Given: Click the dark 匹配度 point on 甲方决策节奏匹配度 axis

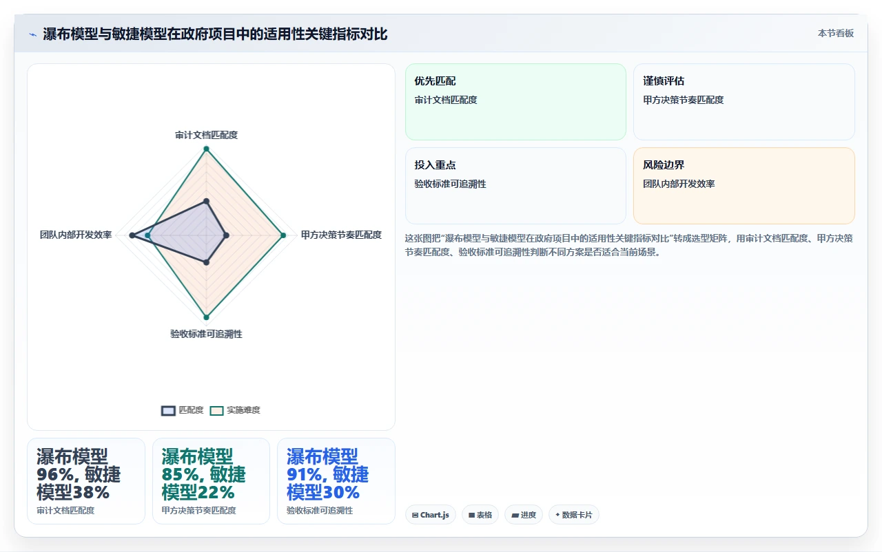Looking at the screenshot, I should 227,235.
